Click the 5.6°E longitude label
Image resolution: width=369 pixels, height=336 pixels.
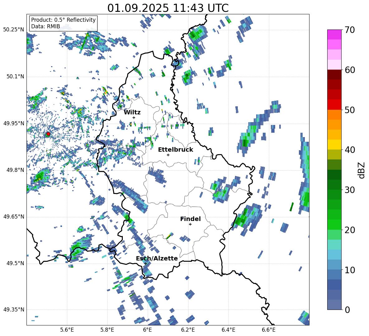(x=67, y=330)
